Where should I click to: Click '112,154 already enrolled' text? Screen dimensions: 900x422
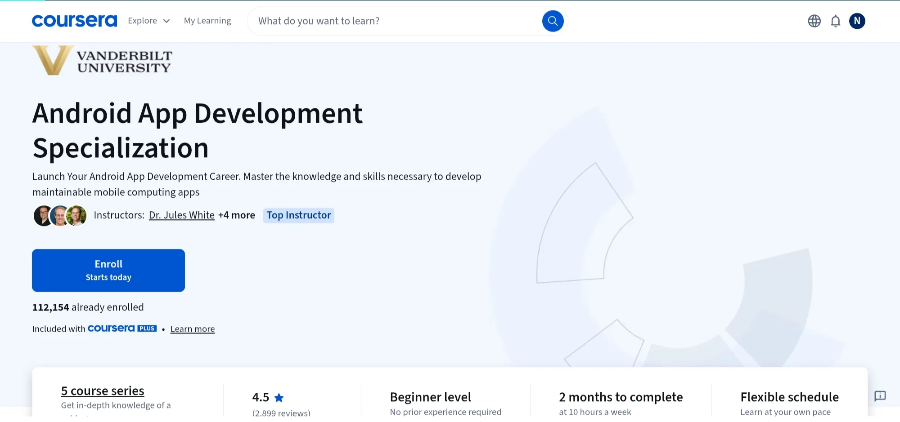tap(88, 307)
